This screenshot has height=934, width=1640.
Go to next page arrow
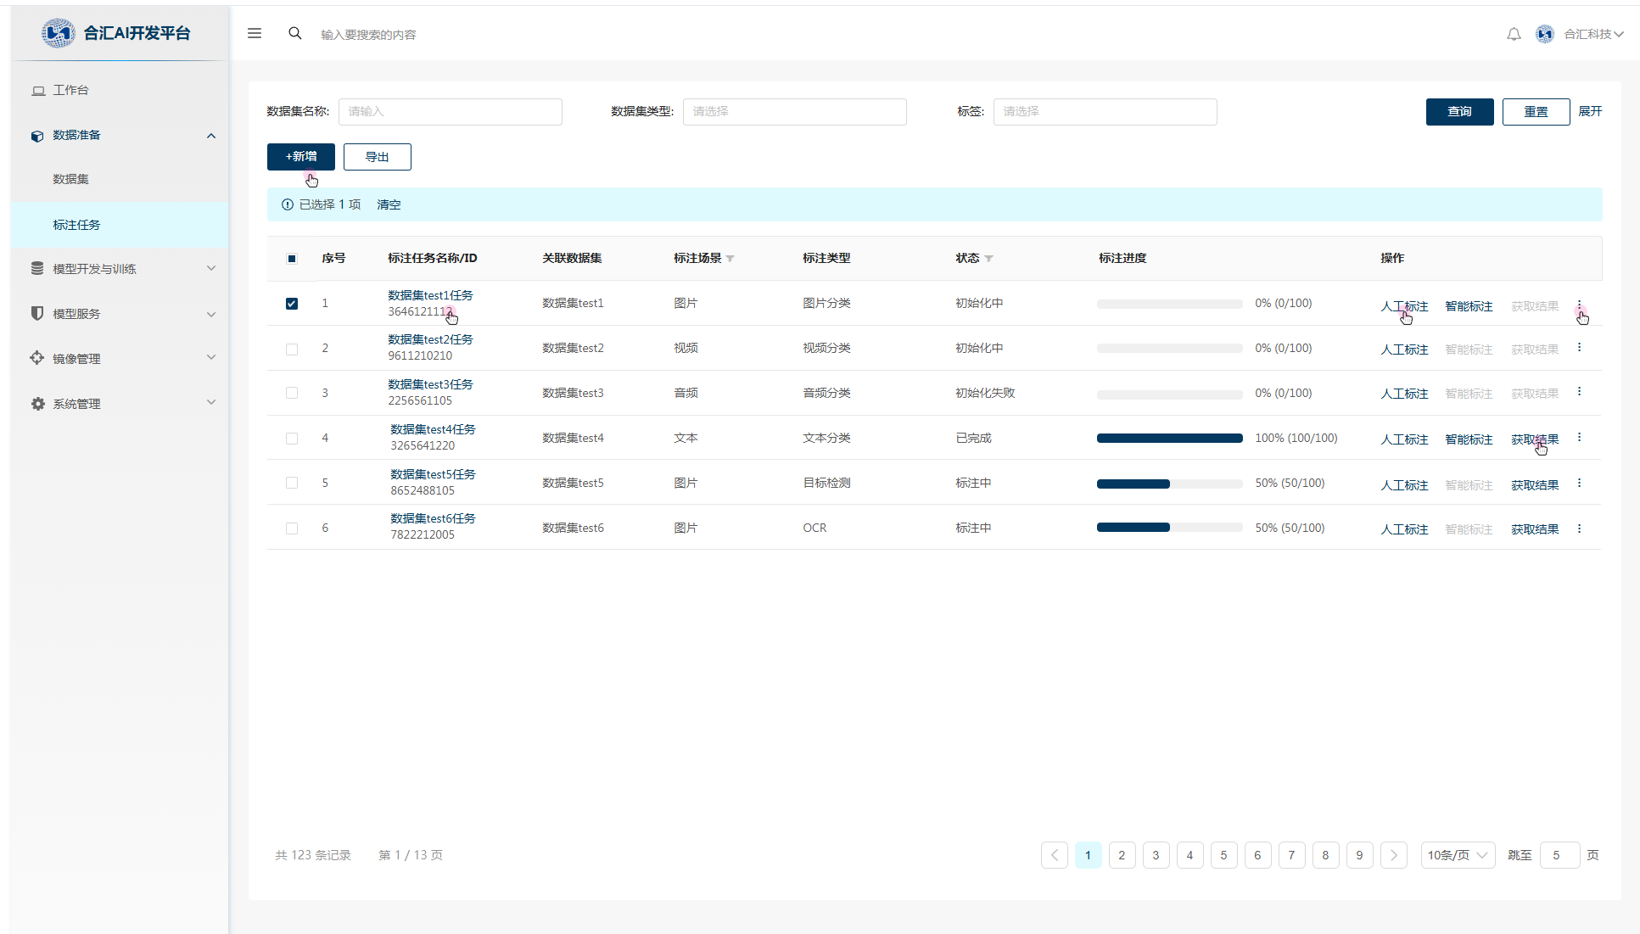pyautogui.click(x=1393, y=855)
